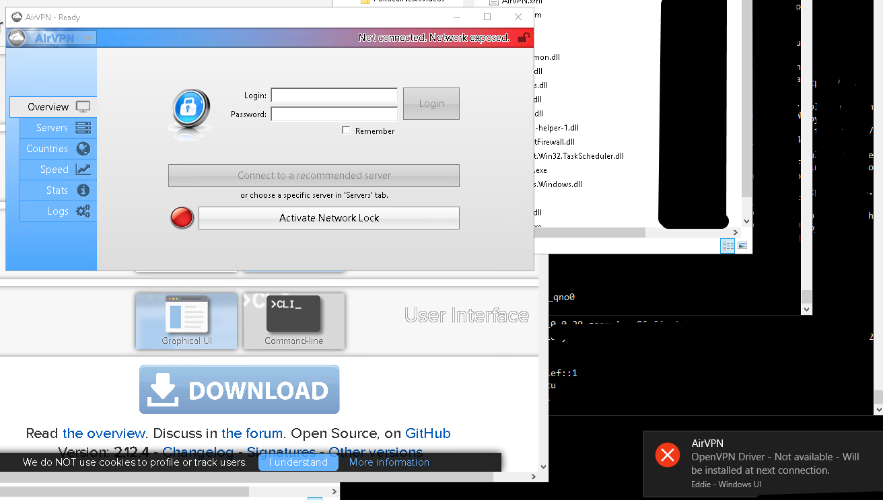The height and width of the screenshot is (500, 883).
Task: Open 'the forum' link
Action: (x=252, y=433)
